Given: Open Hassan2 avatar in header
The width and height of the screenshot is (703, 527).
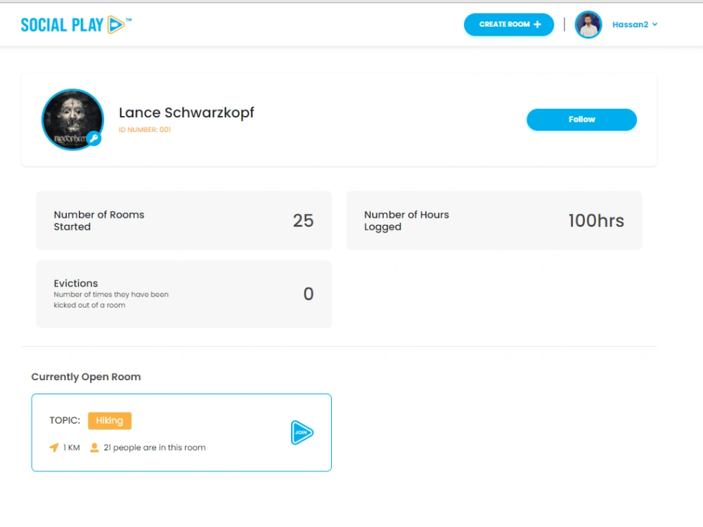Looking at the screenshot, I should tap(588, 25).
